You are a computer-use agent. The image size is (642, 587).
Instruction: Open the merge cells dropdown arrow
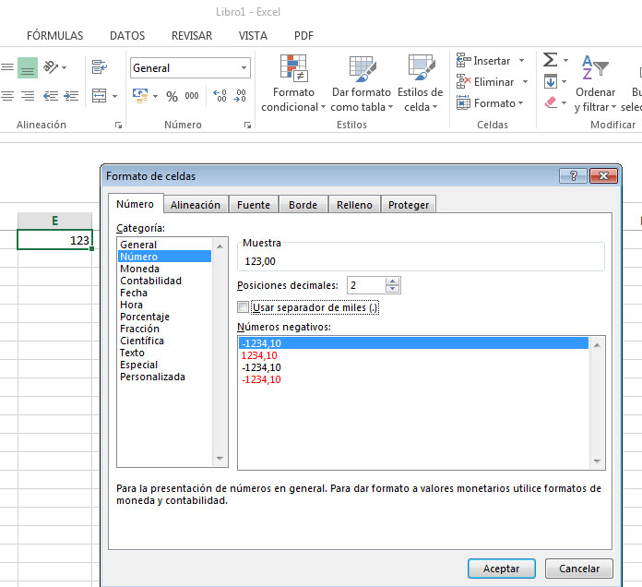114,97
